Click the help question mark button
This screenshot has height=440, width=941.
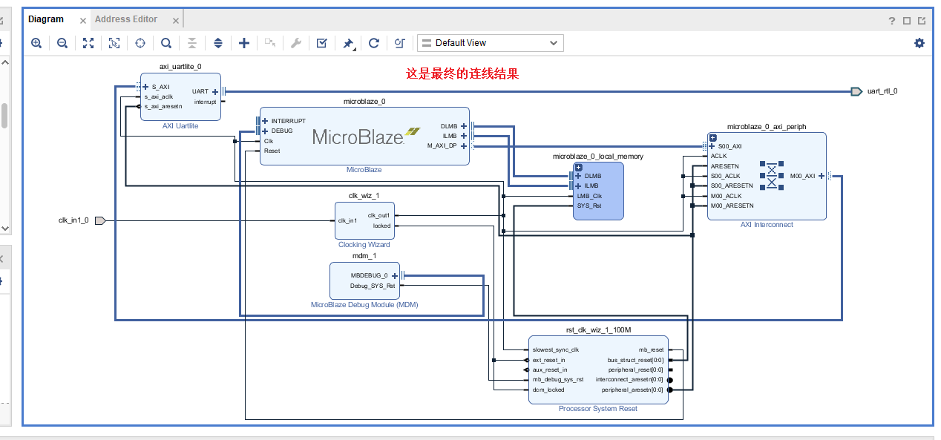tap(891, 20)
